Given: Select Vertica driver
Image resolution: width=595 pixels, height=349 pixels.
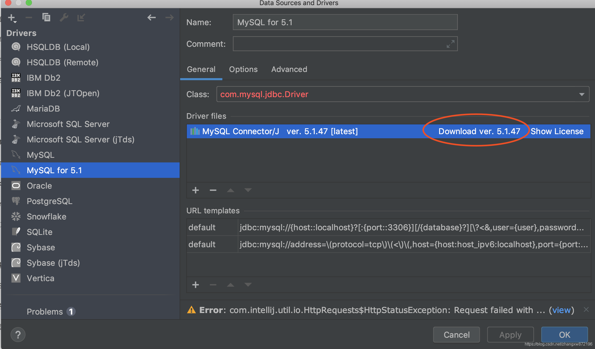Looking at the screenshot, I should pos(90,278).
